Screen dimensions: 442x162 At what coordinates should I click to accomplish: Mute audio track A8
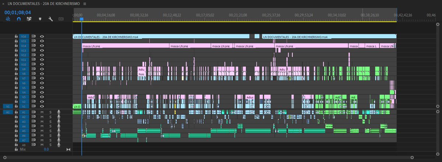tap(42, 145)
